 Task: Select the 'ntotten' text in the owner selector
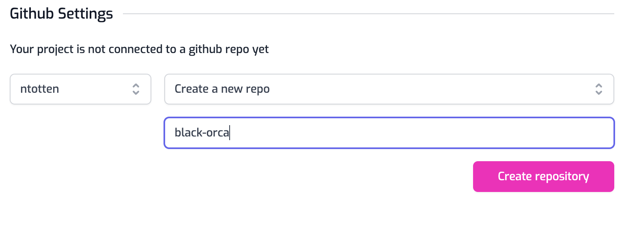[x=40, y=89]
